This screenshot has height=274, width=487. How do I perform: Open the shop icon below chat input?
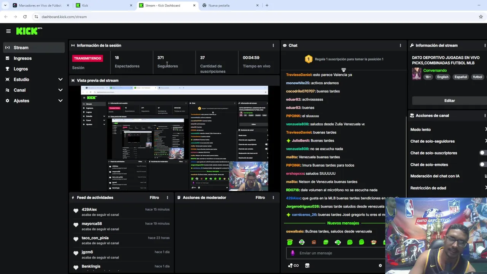(x=307, y=266)
